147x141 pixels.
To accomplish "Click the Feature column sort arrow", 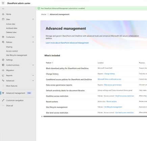I will pos(52,63).
